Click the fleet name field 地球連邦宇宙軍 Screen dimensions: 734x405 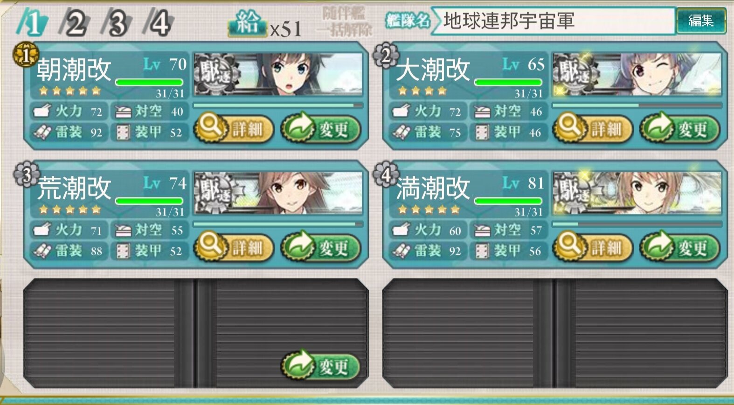click(x=554, y=21)
